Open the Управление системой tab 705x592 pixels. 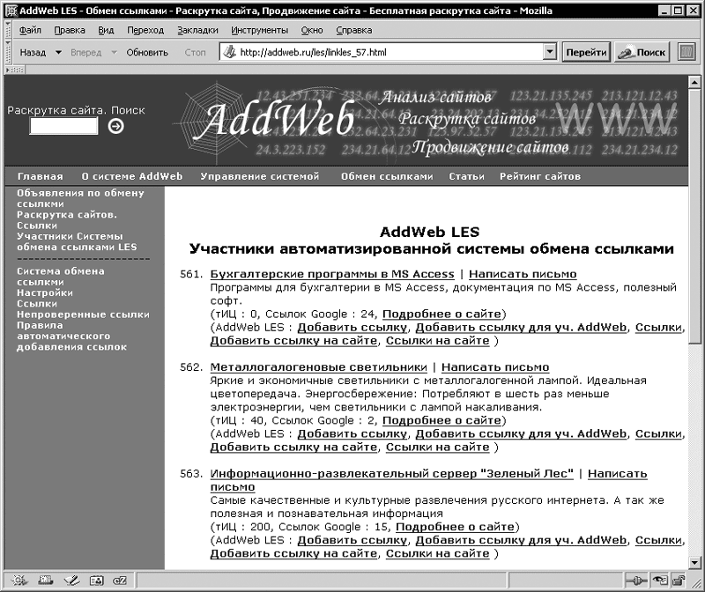pos(260,177)
